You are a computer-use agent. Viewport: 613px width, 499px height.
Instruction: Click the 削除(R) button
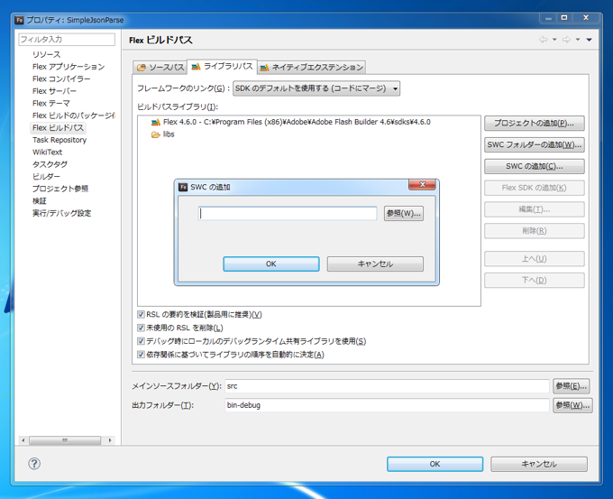[x=534, y=231]
